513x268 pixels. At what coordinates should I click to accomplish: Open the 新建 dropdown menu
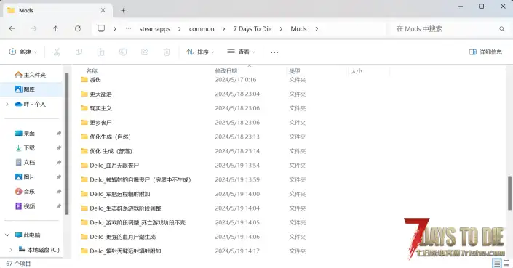pos(23,52)
